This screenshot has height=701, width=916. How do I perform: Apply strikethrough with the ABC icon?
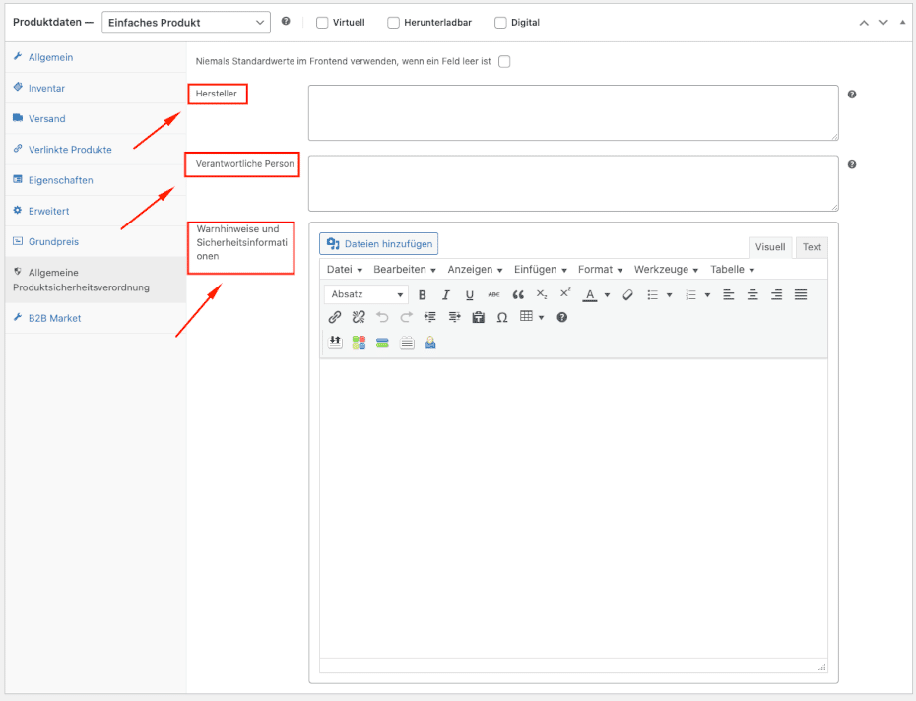coord(493,295)
